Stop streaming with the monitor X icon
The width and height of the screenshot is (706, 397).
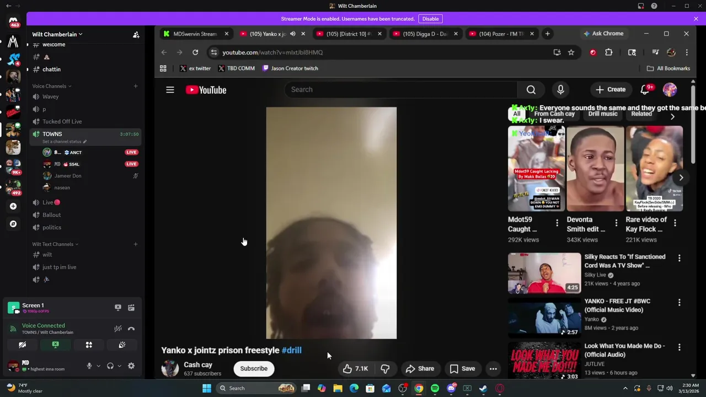[x=117, y=308]
